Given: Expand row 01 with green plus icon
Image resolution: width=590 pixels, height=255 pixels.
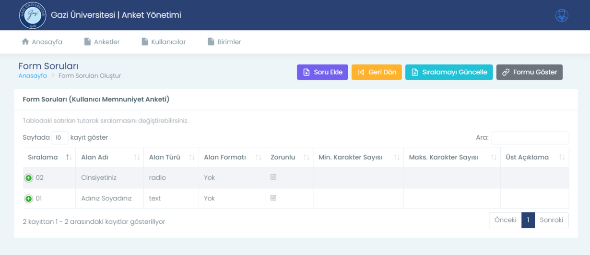Looking at the screenshot, I should 28,199.
